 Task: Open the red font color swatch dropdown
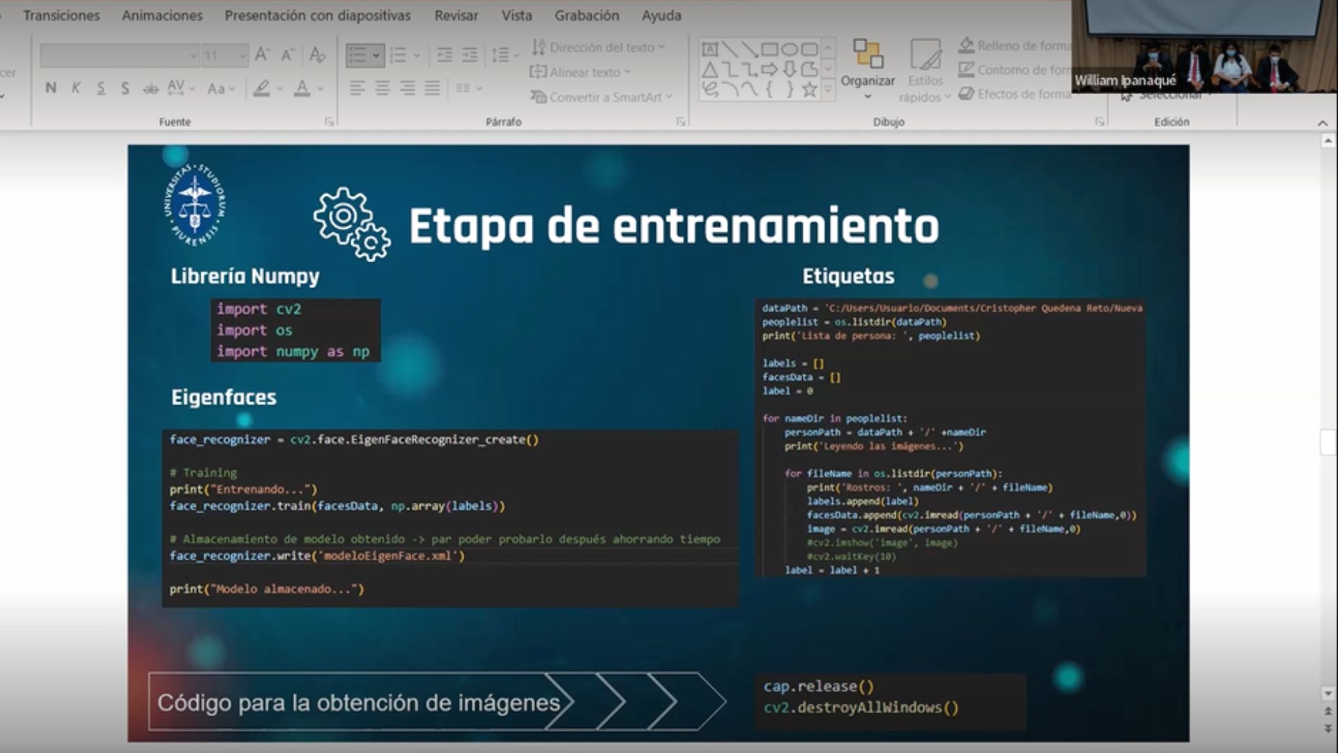click(321, 89)
